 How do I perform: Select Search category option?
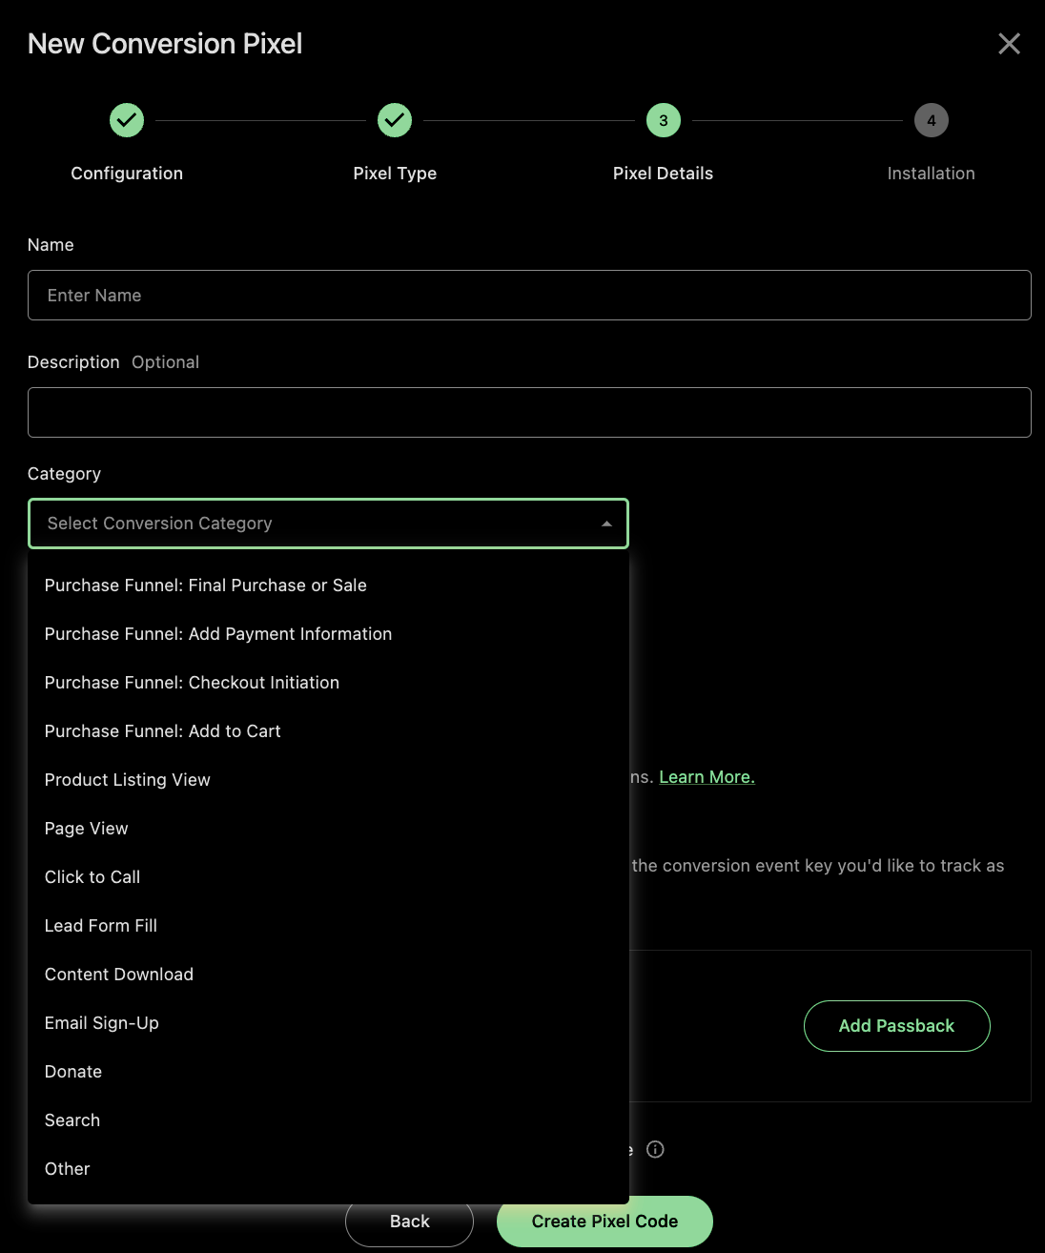[x=328, y=1120]
